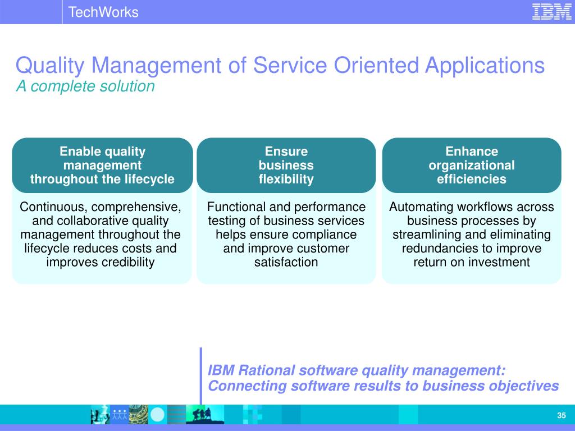
Task: Click the IBM logo in header
Action: (x=551, y=12)
